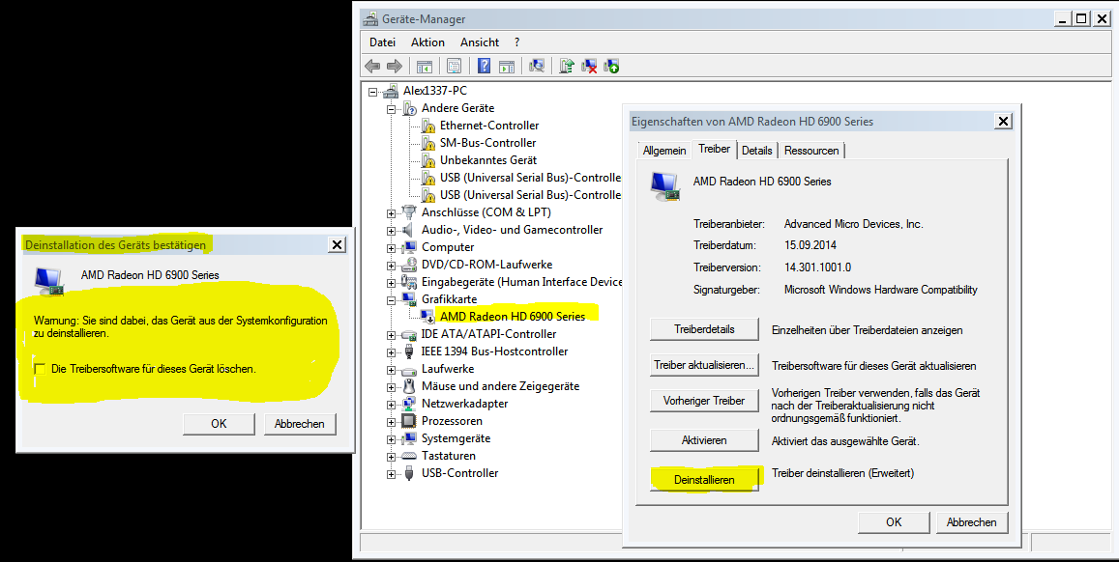The width and height of the screenshot is (1119, 562).
Task: Click the Tastaturen keyboard icon
Action: tap(409, 456)
